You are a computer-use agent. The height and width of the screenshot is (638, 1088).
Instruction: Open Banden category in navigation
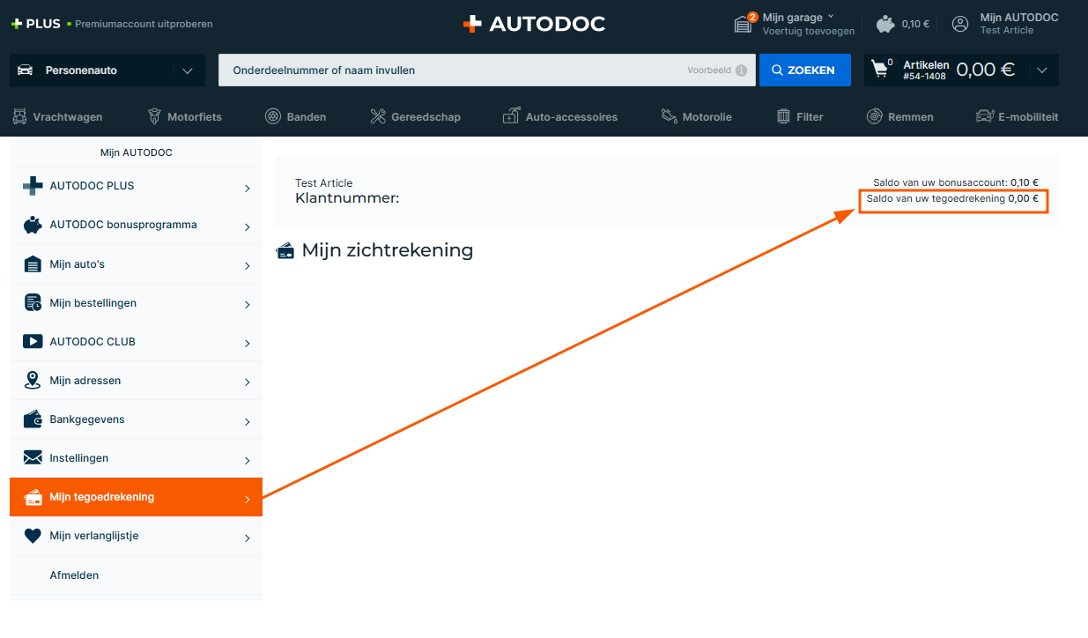[x=295, y=116]
